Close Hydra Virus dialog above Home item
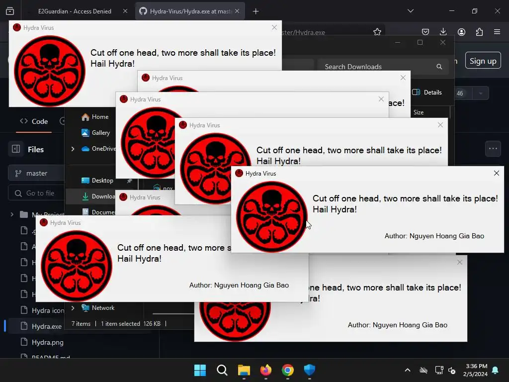Image resolution: width=509 pixels, height=382 pixels. (x=381, y=99)
